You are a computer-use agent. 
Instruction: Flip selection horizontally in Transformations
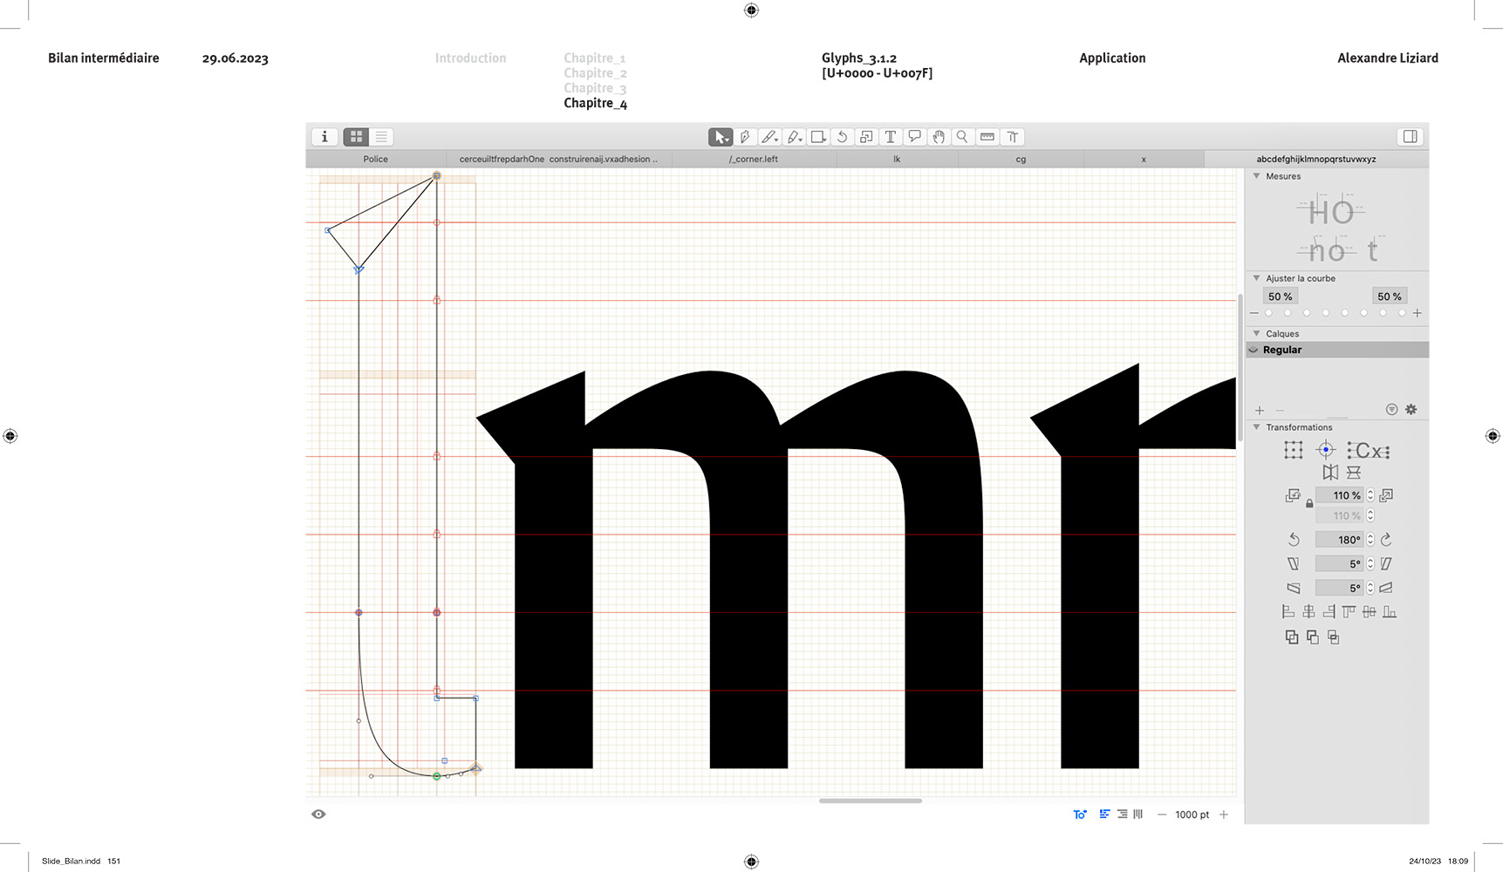[x=1330, y=473]
